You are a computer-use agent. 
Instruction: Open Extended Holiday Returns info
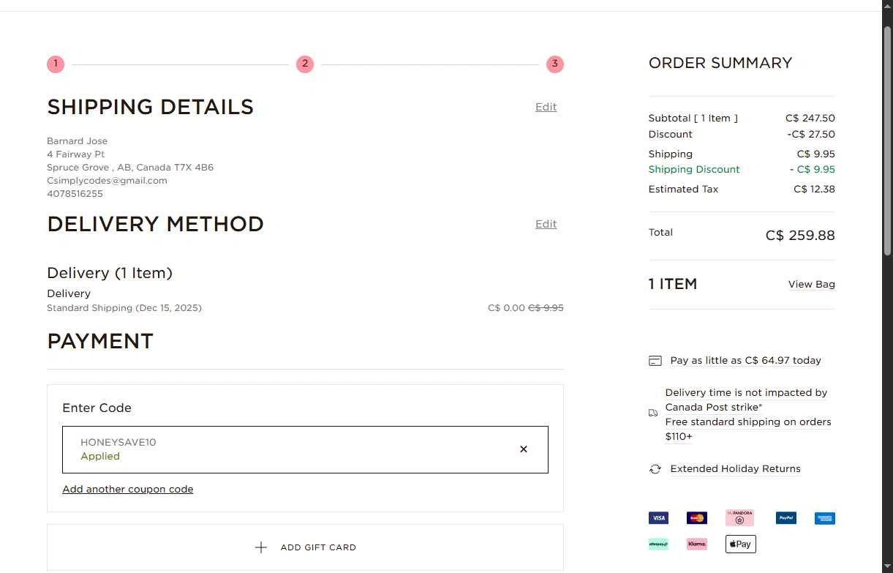(735, 468)
